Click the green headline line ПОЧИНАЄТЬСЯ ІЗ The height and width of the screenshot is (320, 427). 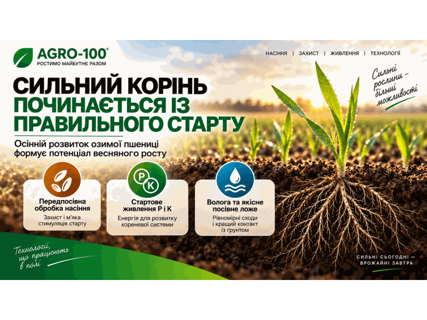(101, 105)
